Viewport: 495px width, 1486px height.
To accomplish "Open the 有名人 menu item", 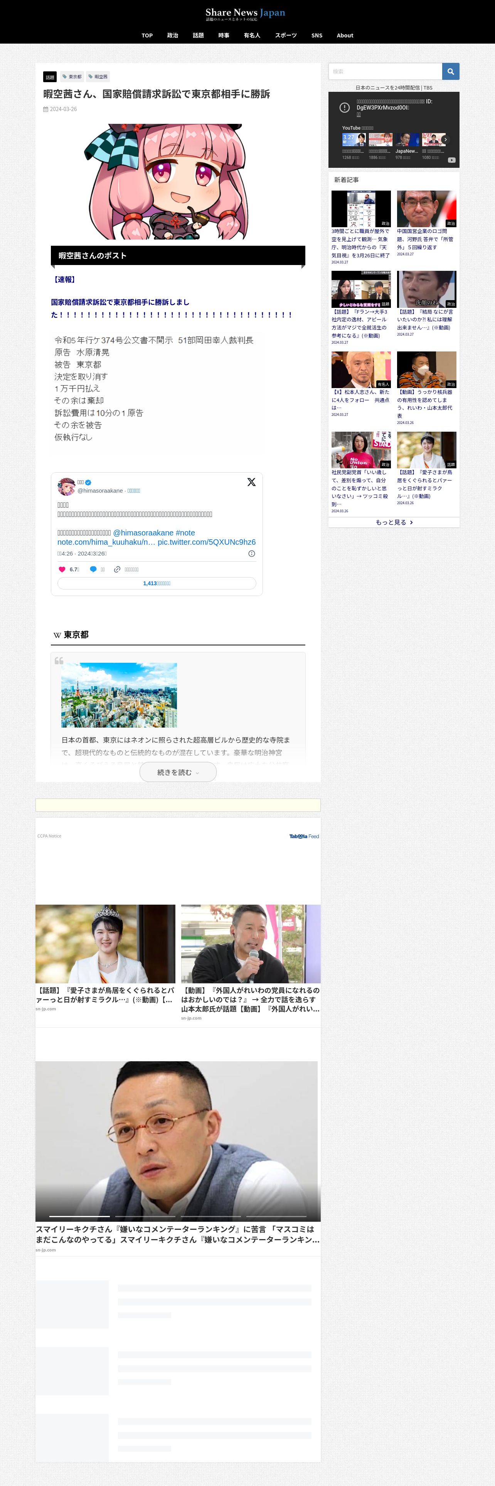I will coord(252,36).
